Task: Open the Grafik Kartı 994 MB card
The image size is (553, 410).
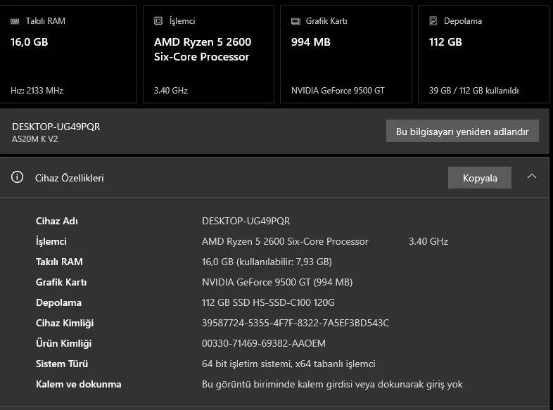Action: tap(345, 55)
